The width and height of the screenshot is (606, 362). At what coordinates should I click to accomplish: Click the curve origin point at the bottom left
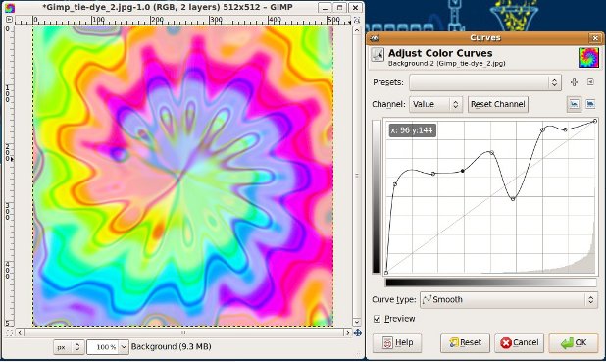386,273
